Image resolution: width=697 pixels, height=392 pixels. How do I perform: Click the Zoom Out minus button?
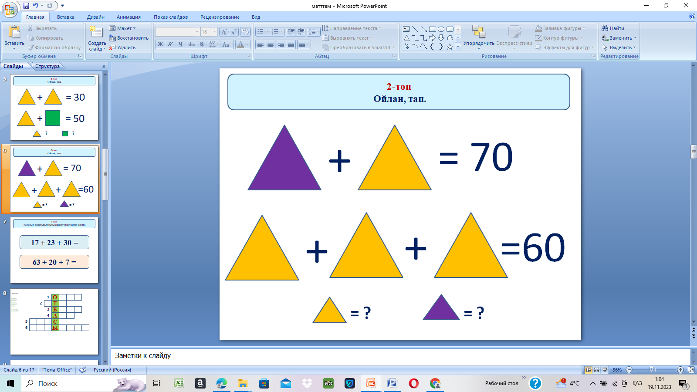(629, 370)
